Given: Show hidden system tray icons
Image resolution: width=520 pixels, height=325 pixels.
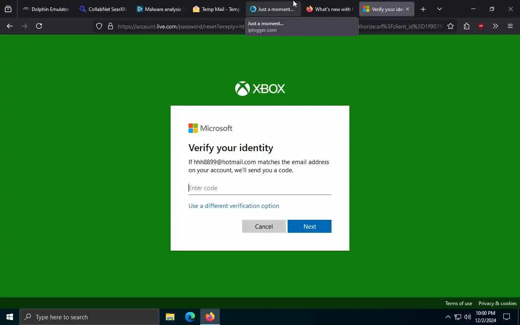Looking at the screenshot, I should pyautogui.click(x=448, y=317).
